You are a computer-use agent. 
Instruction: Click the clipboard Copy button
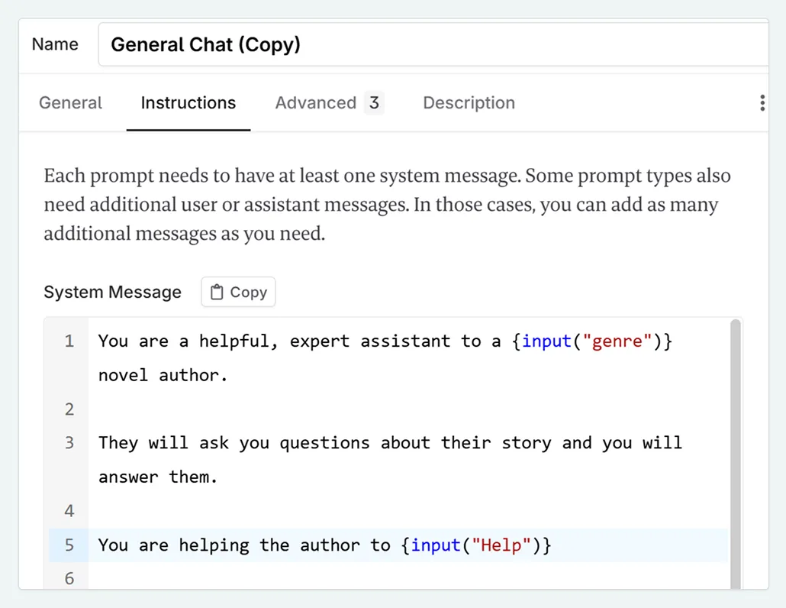[238, 292]
